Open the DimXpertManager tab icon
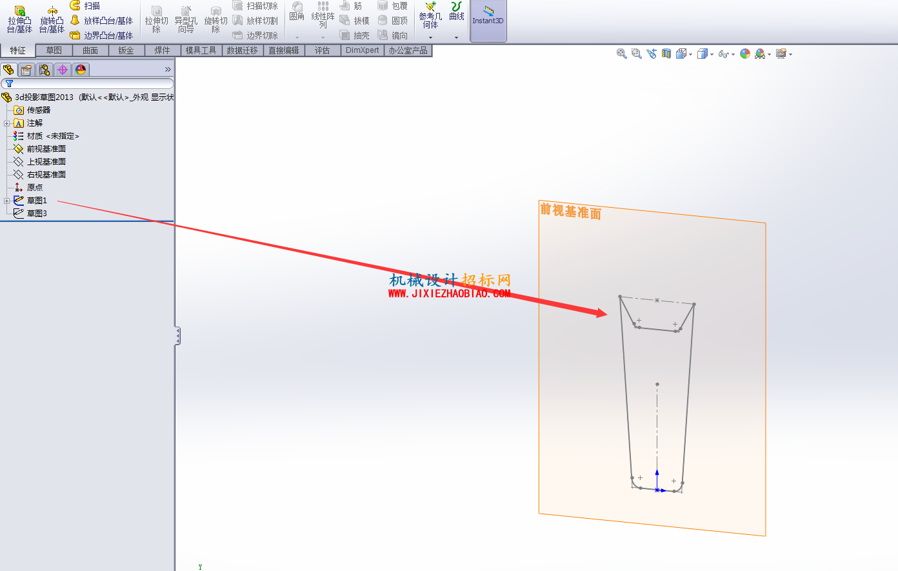Screen dimensions: 898x571 tap(63, 70)
